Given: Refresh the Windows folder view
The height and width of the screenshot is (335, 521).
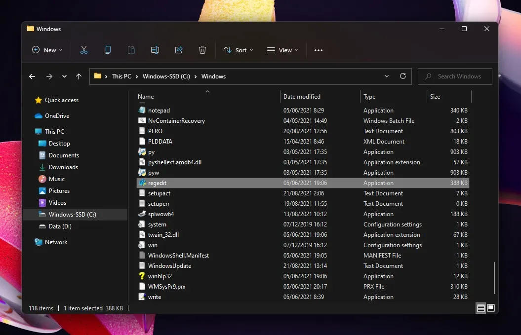Looking at the screenshot, I should (402, 76).
